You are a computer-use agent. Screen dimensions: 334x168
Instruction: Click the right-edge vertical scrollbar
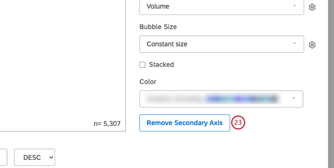point(331,79)
